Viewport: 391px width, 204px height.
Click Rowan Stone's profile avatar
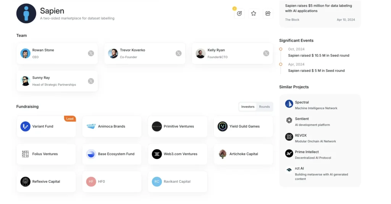(26, 53)
